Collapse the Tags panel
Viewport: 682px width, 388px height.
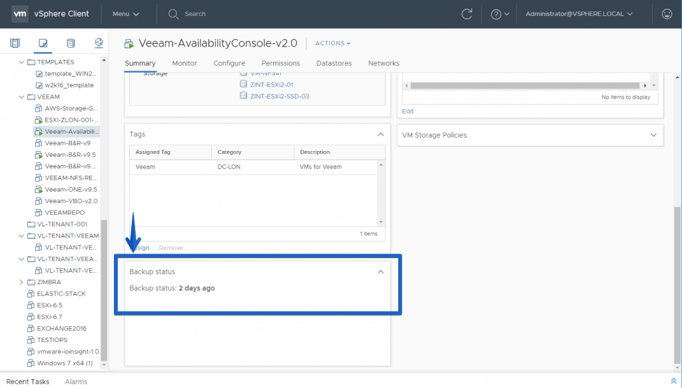[380, 134]
